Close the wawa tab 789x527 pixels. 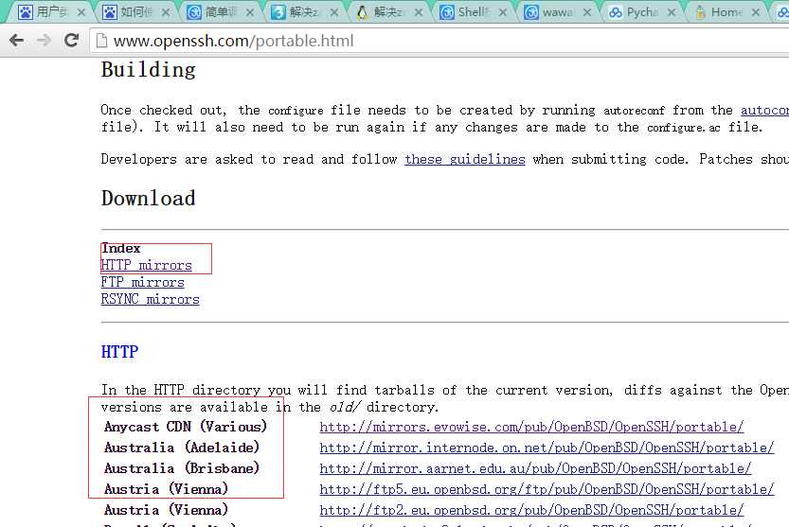tap(587, 12)
